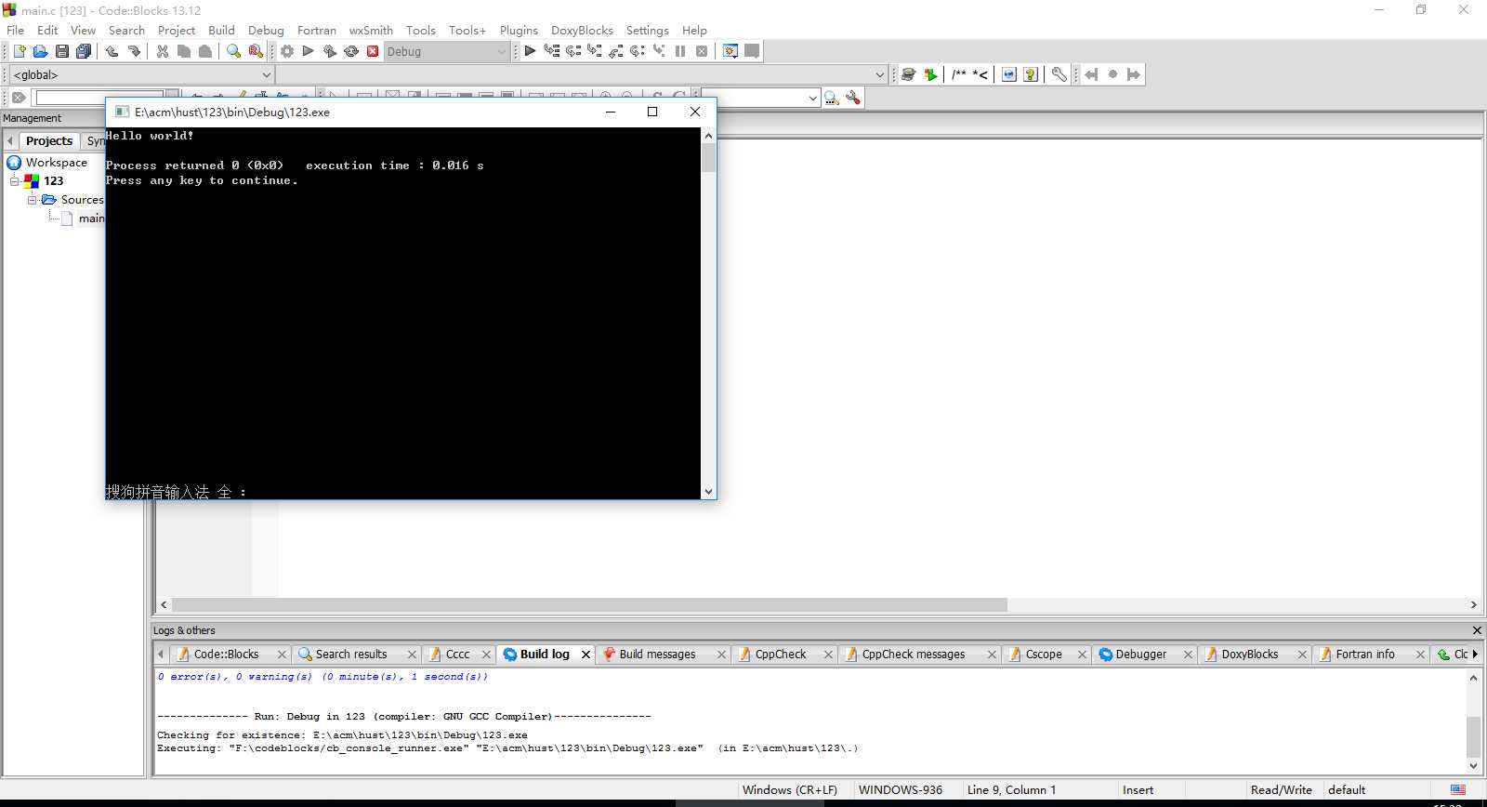Run doxywizard icon in DoxyBlocks toolbar
The image size is (1487, 807).
pos(909,74)
